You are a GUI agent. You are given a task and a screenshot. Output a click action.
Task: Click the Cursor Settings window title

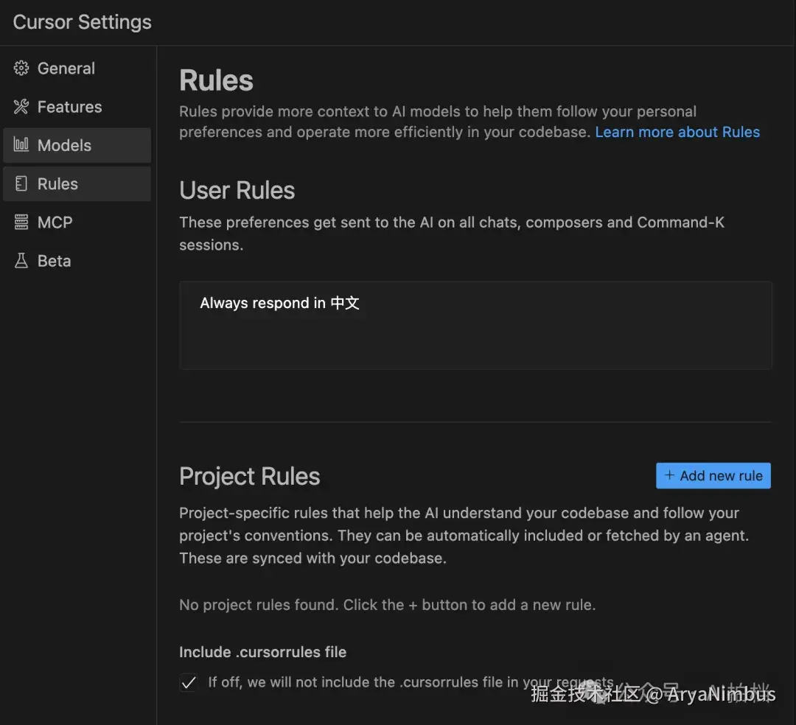pyautogui.click(x=82, y=22)
